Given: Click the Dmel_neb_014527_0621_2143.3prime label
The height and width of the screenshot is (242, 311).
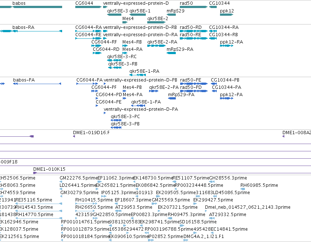Looking at the screenshot, I should coord(248,208).
